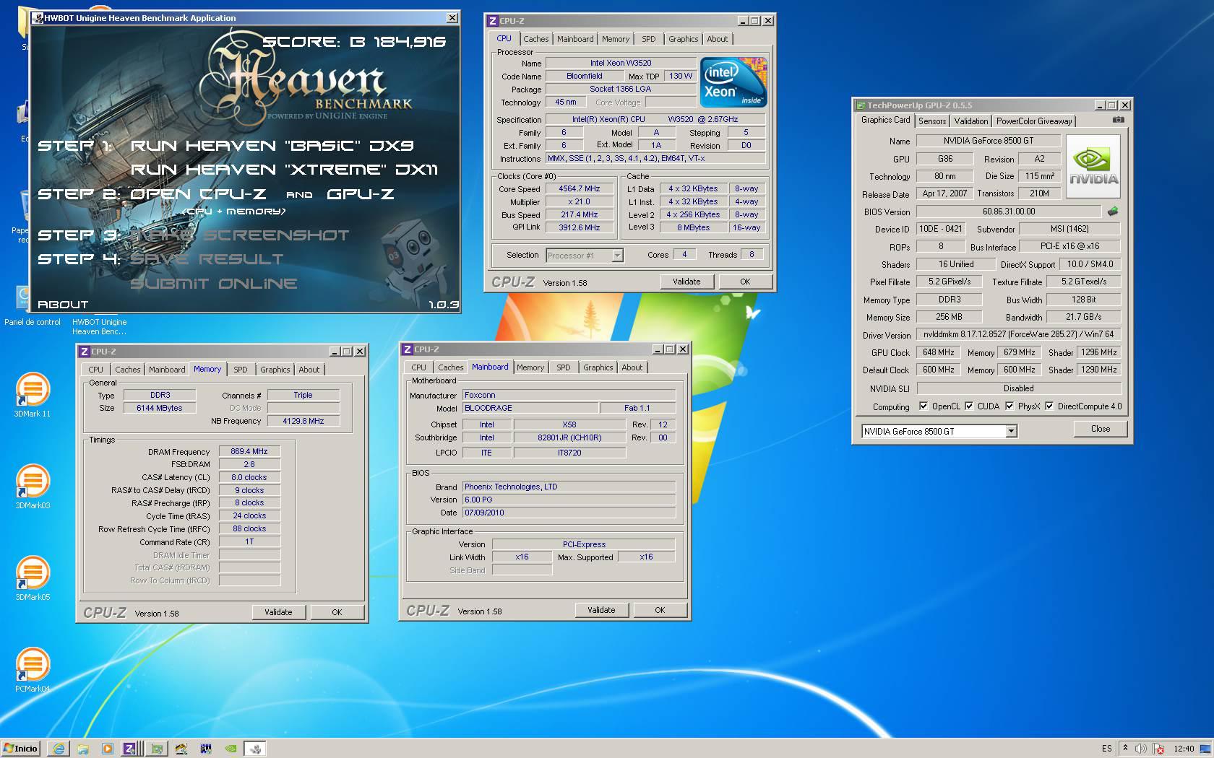Screen dimensions: 1214x758
Task: Click Validate in Foxconn mainboard CPU-Z
Action: tap(601, 610)
